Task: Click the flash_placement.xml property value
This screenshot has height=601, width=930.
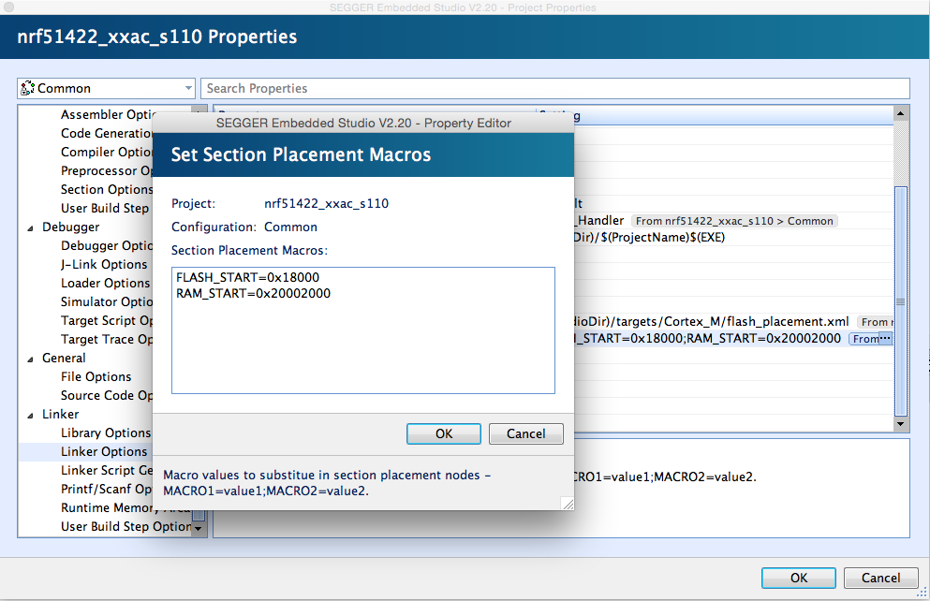Action: point(711,322)
